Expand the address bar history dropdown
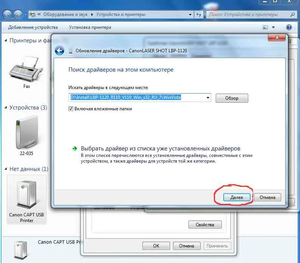 click(x=190, y=14)
